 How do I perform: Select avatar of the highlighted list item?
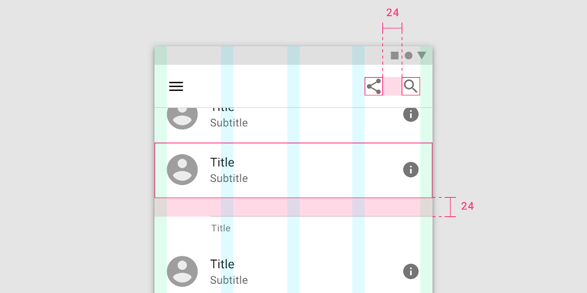coord(182,170)
